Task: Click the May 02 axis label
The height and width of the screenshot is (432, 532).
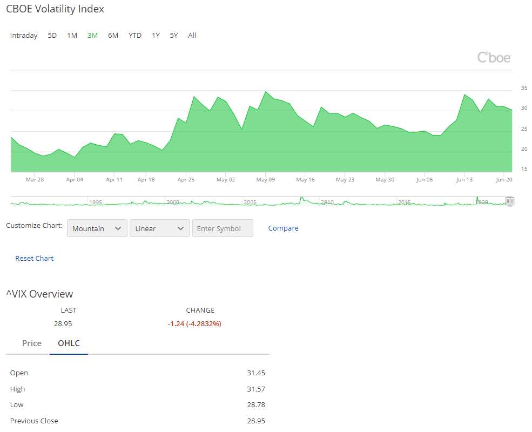Action: click(x=226, y=180)
